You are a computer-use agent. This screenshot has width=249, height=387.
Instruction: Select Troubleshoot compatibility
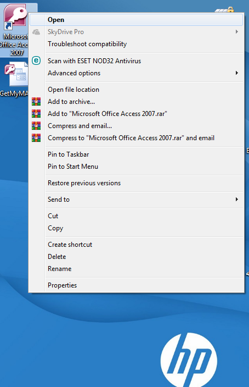coord(136,44)
